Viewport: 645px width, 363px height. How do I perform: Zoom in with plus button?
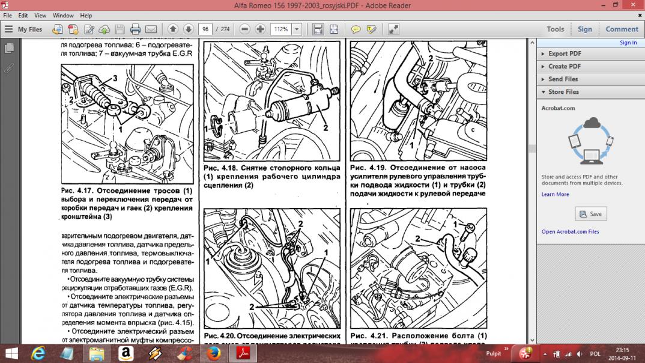tap(261, 29)
